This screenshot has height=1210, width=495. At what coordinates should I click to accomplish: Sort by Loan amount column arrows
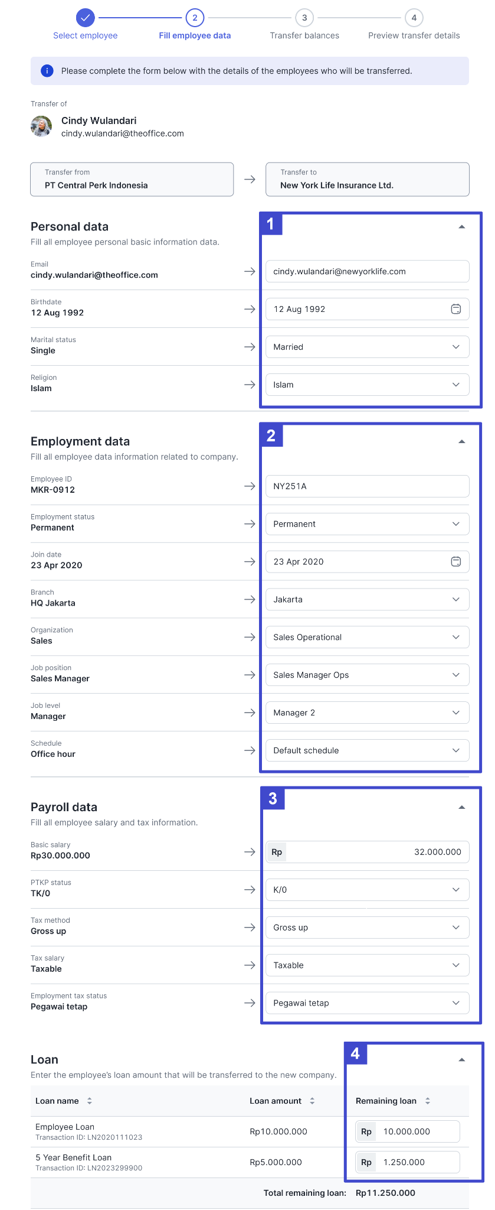(312, 1101)
